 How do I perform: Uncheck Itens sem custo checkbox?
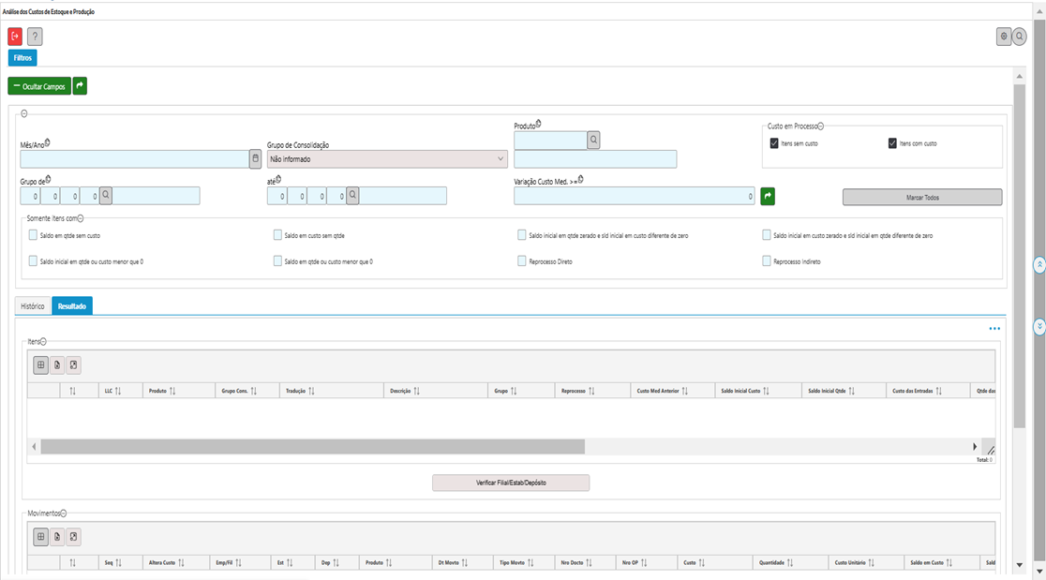[x=774, y=143]
